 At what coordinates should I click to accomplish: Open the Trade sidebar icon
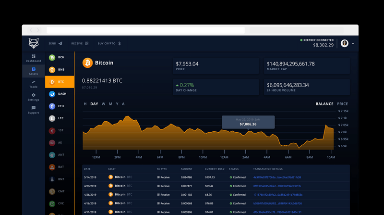click(x=34, y=82)
